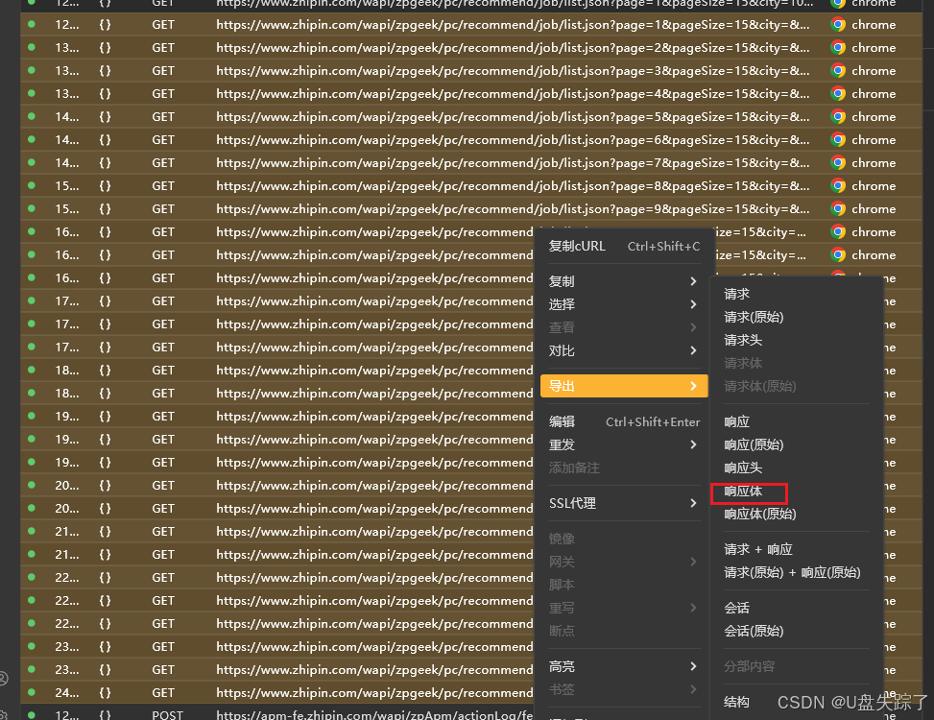Click Chrome icon on the page=2 row
Screen dimensions: 934x720
(839, 48)
